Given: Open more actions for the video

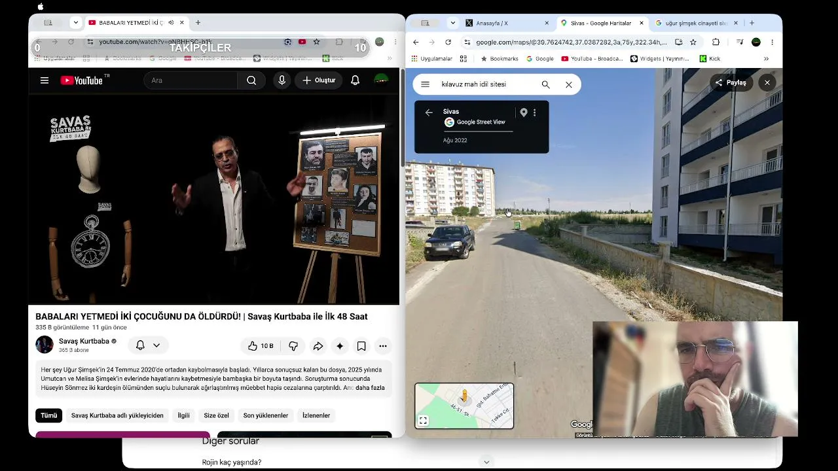Looking at the screenshot, I should pos(383,345).
